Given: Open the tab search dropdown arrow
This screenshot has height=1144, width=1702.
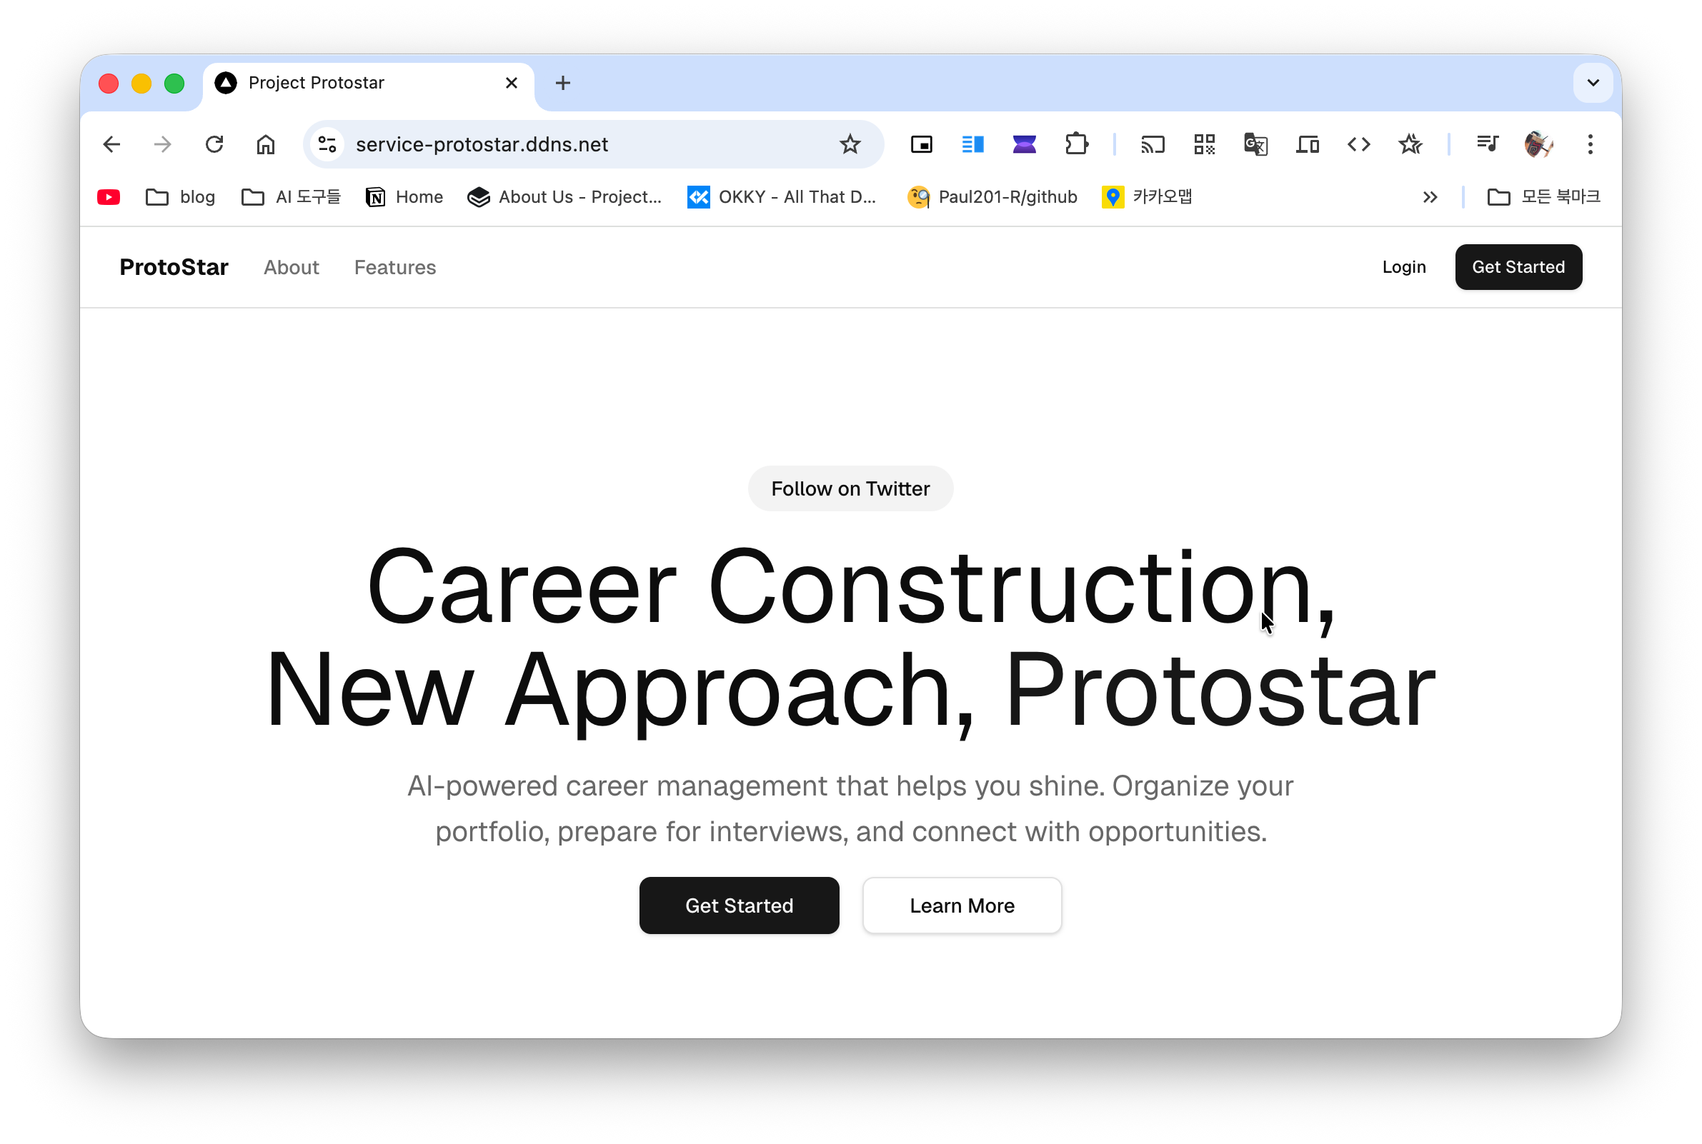Looking at the screenshot, I should (1593, 83).
